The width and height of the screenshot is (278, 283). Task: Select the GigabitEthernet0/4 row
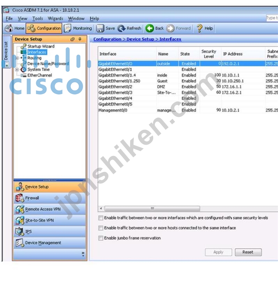188,99
